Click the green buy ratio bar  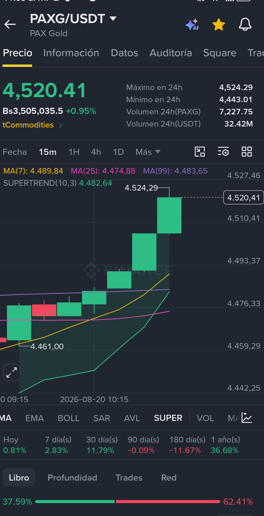75,502
